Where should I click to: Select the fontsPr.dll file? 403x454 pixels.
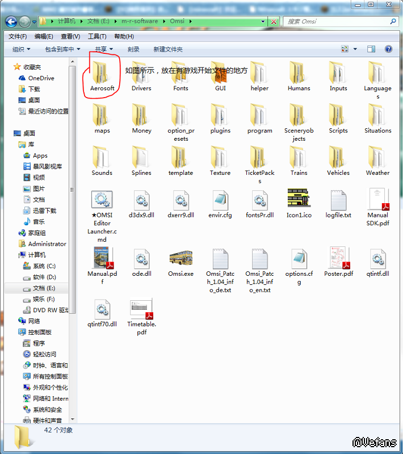pyautogui.click(x=260, y=204)
